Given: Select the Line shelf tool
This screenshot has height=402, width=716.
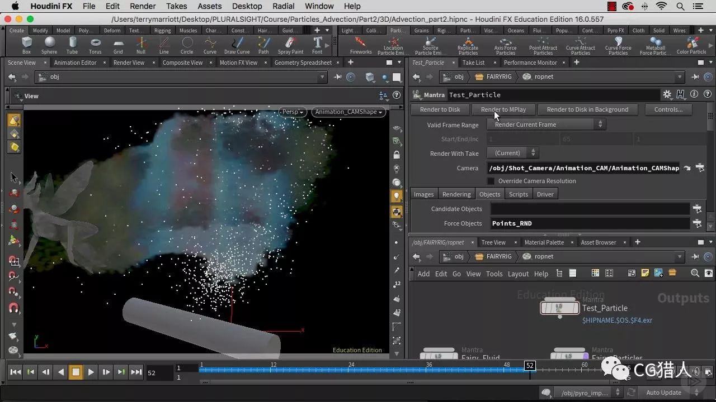Looking at the screenshot, I should click(x=164, y=46).
